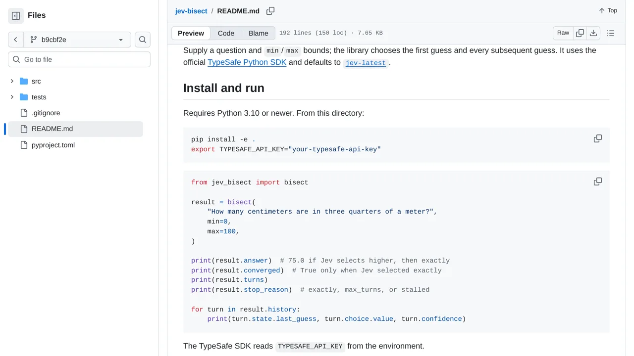Select README.md in the file tree
The height and width of the screenshot is (356, 634).
coord(74,129)
